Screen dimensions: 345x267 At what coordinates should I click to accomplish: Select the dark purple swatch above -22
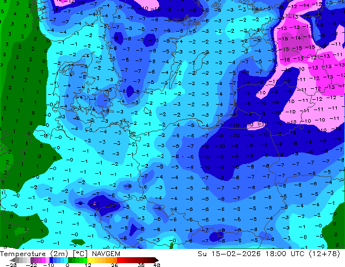32,260
